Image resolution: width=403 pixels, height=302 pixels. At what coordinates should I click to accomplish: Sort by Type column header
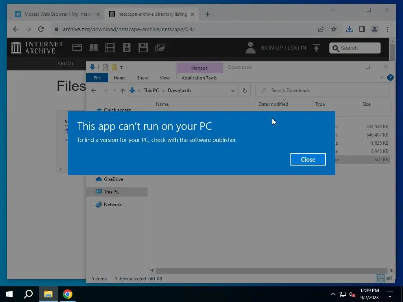click(x=320, y=104)
